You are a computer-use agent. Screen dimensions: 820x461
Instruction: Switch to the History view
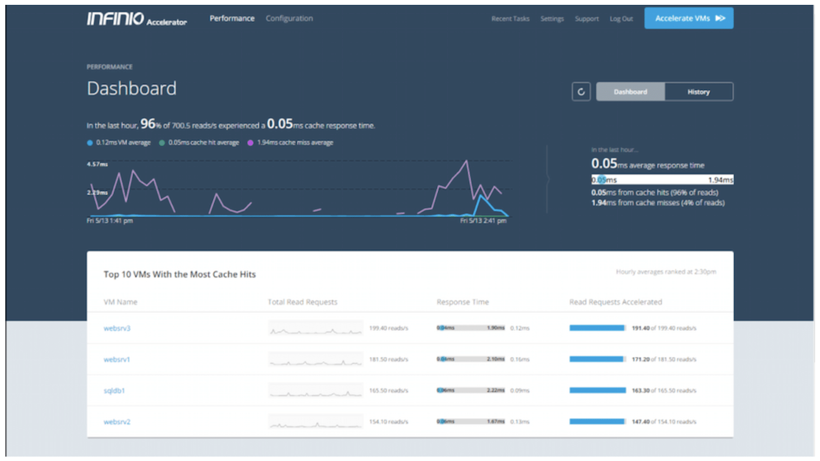(698, 92)
